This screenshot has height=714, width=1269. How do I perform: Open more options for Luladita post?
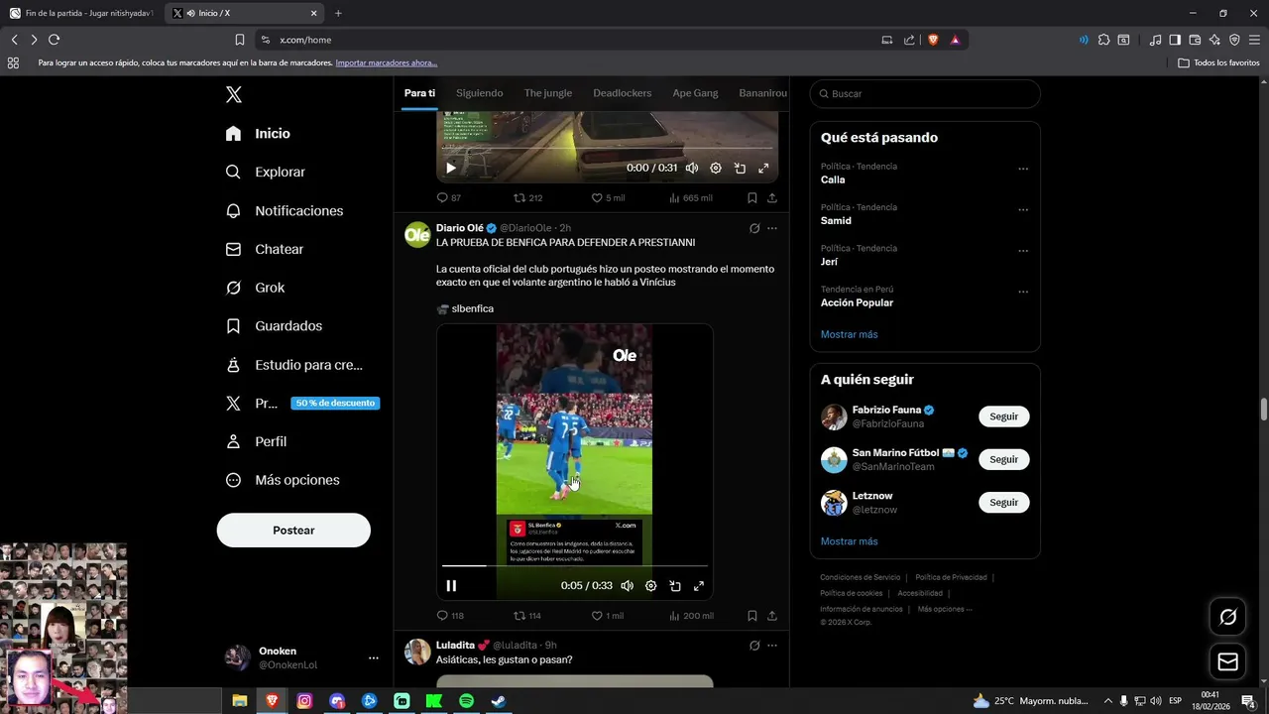772,646
